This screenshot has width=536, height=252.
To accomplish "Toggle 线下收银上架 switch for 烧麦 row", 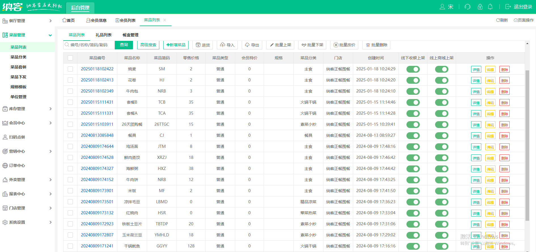I will (x=413, y=69).
